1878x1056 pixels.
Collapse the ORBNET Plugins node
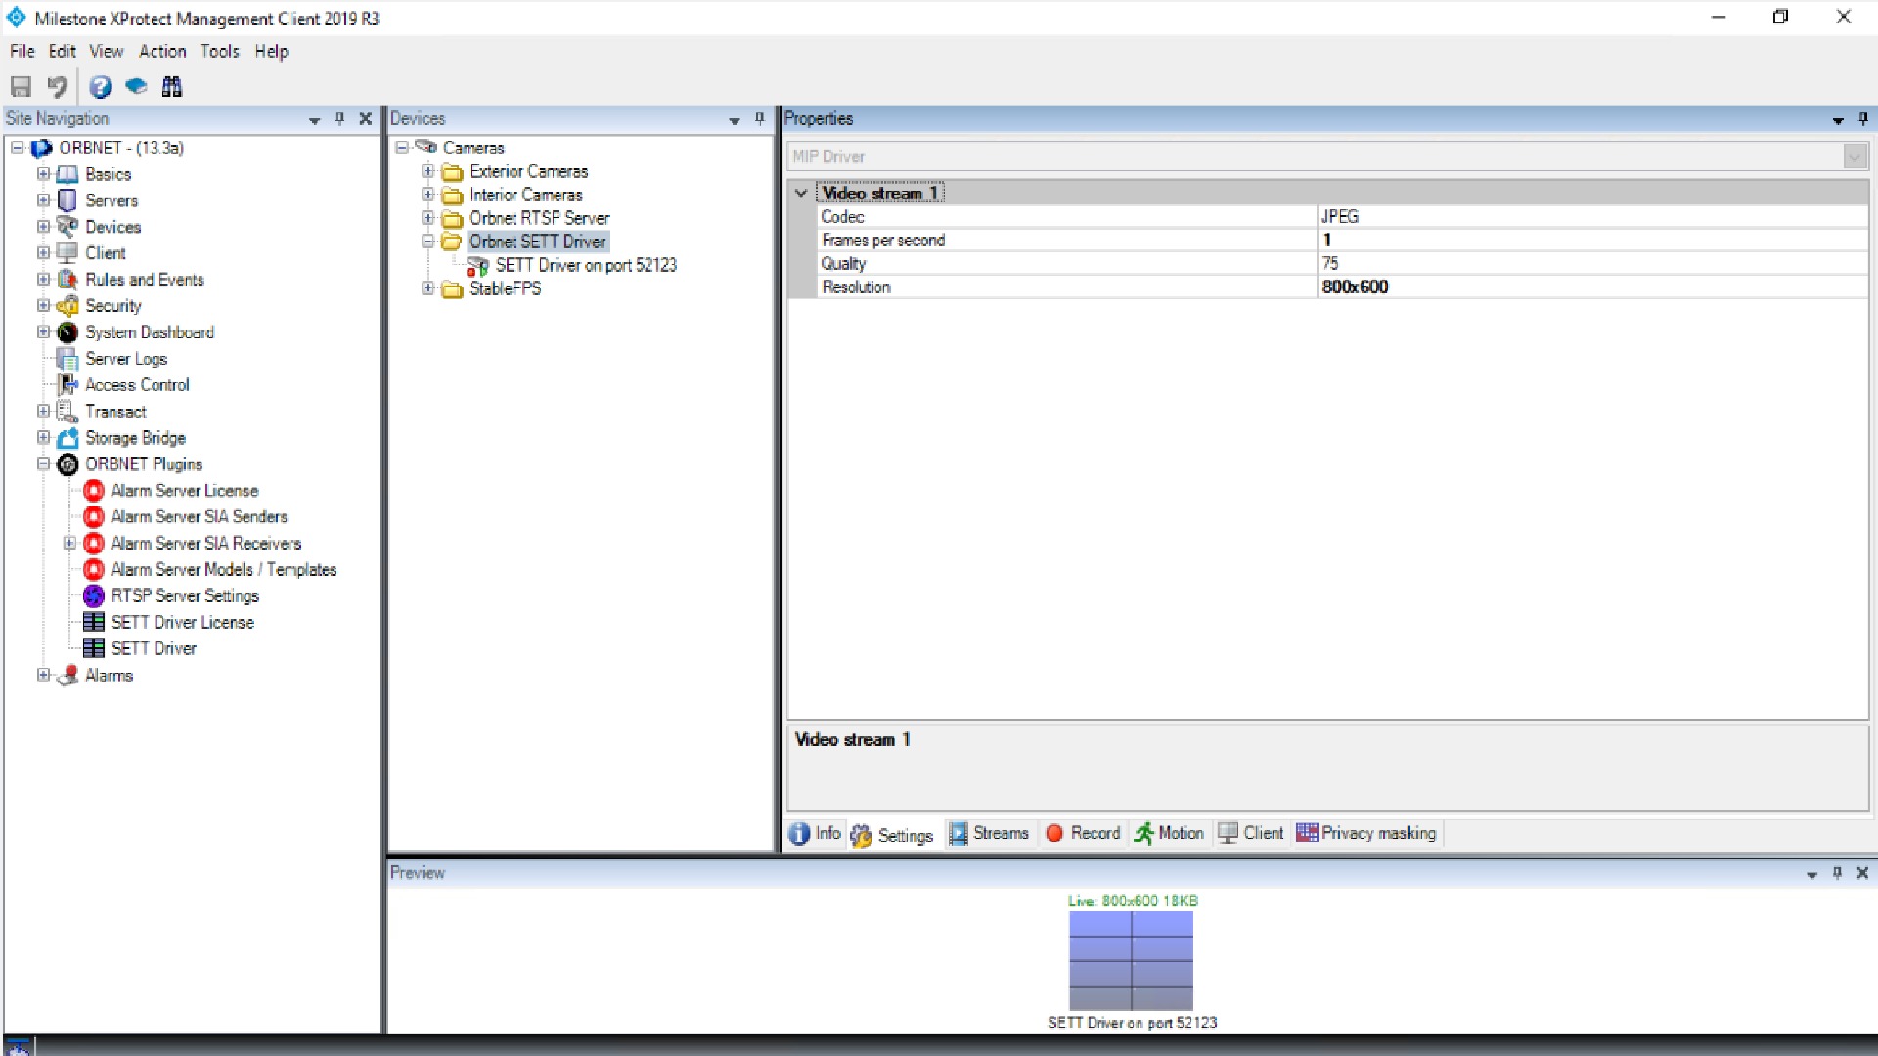tap(43, 464)
